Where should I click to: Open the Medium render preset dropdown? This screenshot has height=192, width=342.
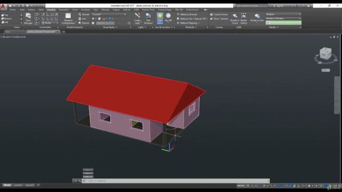[x=283, y=14]
